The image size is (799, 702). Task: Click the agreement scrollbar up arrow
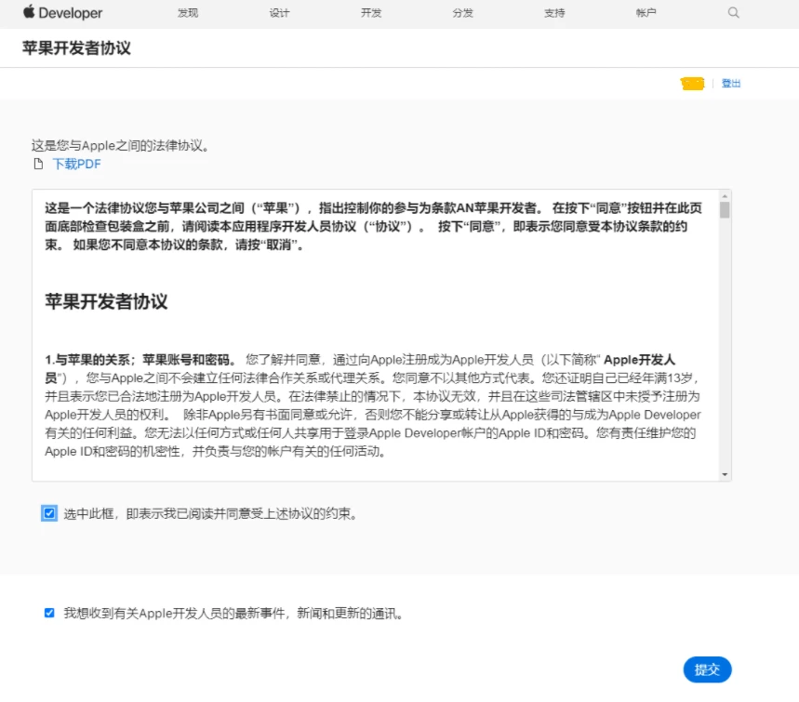coord(725,196)
